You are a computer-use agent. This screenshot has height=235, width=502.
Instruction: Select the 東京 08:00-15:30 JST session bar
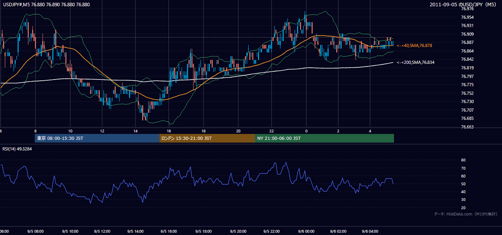click(x=97, y=138)
